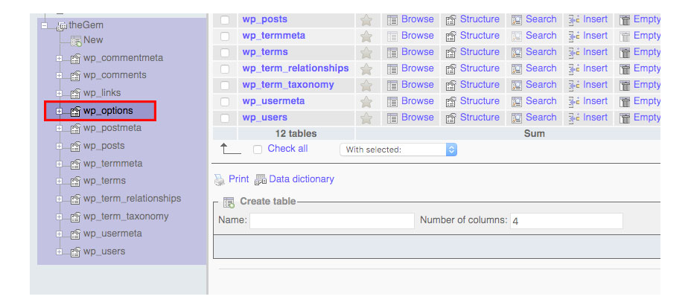Click the wp_comments table icon in sidebar
Image resolution: width=691 pixels, height=308 pixels.
pos(75,76)
